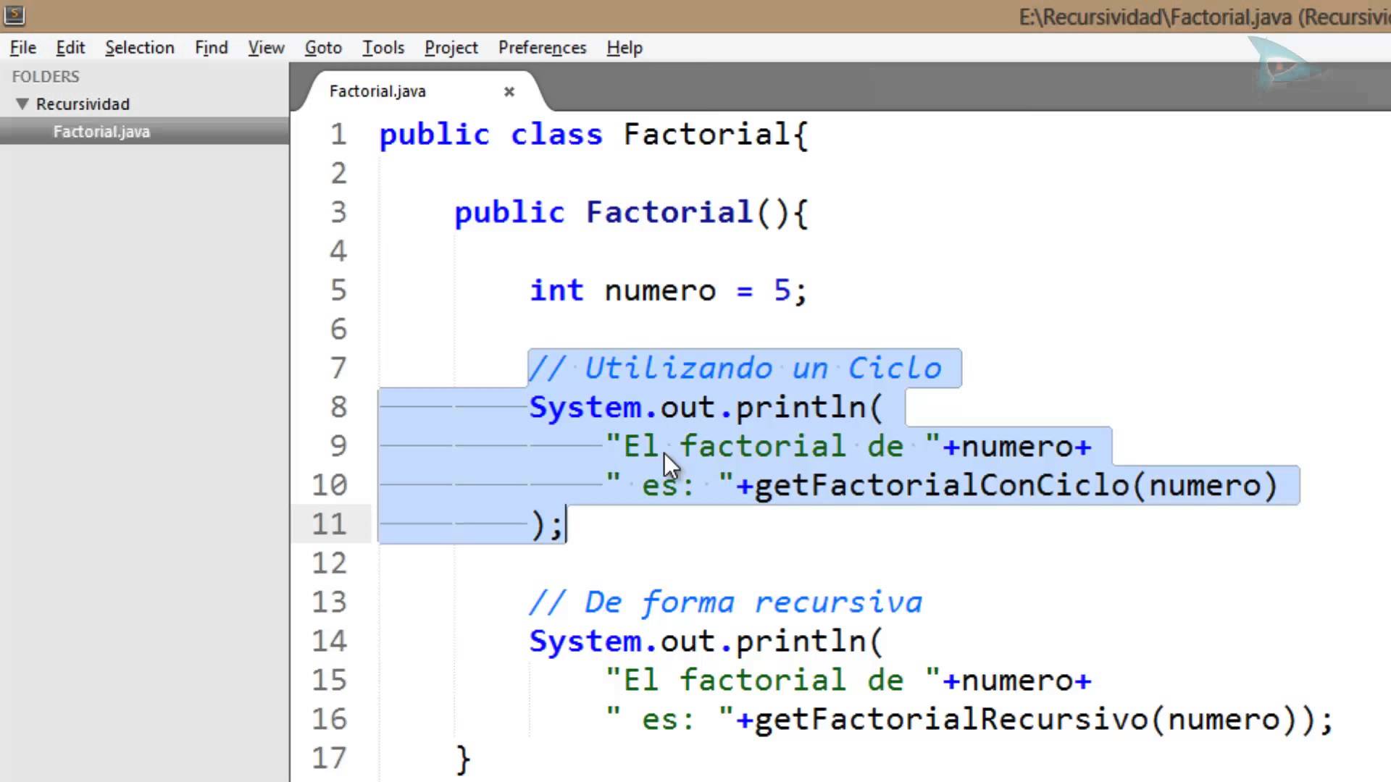The image size is (1391, 782).
Task: Open the File menu
Action: pos(23,47)
